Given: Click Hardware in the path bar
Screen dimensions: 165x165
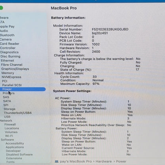Looking at the screenshot, I should 104,161.
